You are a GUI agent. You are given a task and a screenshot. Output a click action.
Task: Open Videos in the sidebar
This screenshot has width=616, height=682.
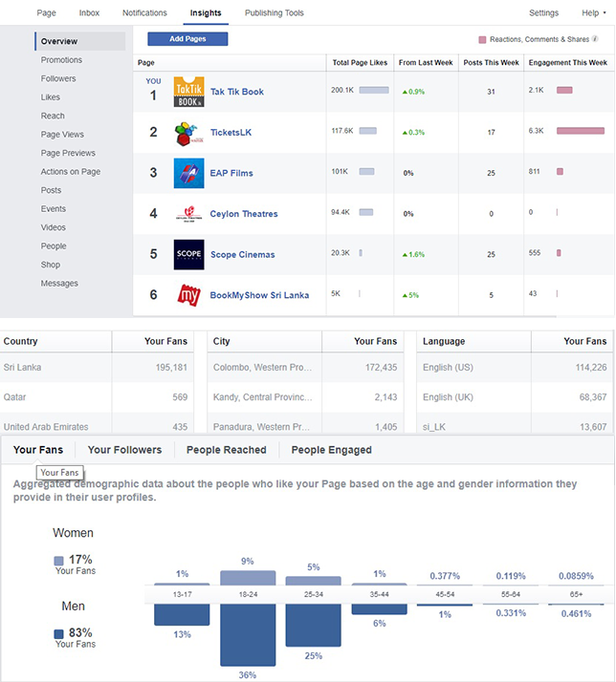click(54, 227)
